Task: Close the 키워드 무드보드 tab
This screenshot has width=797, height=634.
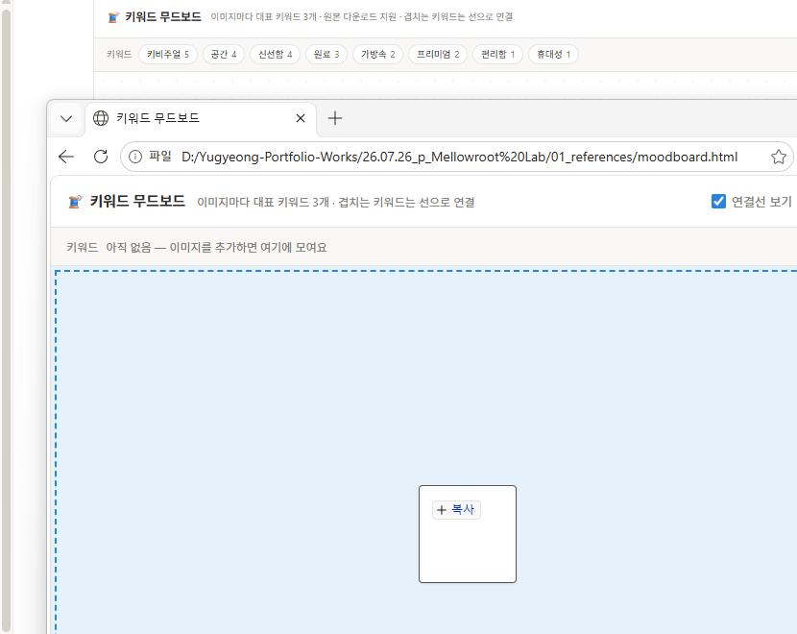Action: [301, 118]
